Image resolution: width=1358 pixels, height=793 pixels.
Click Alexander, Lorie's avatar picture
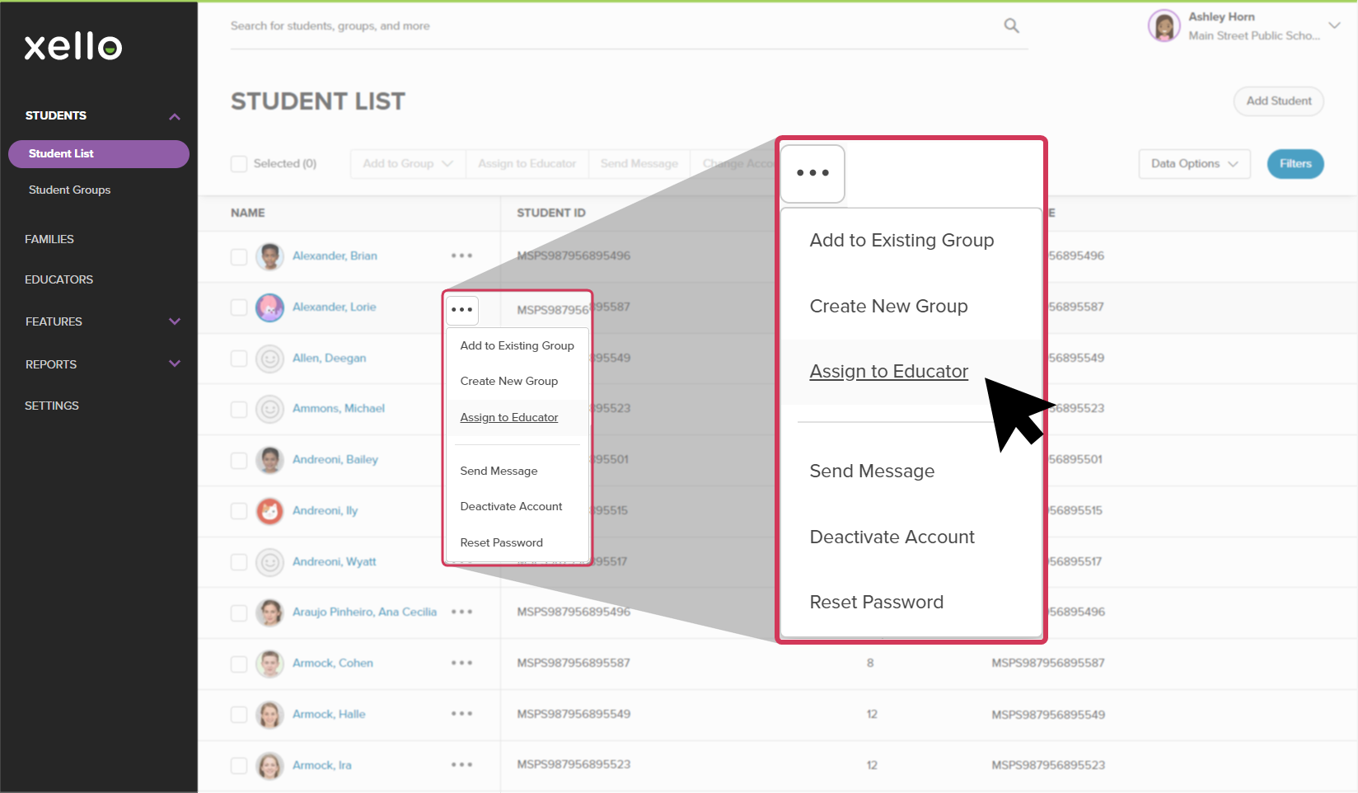(269, 307)
